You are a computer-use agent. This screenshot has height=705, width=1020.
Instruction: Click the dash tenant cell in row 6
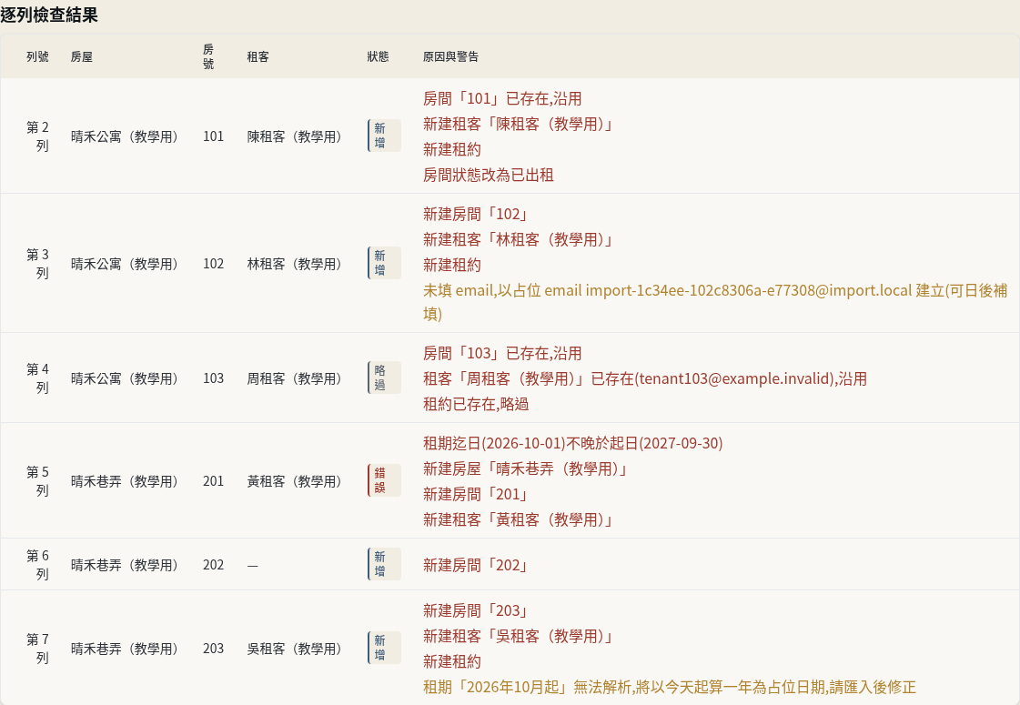coord(252,565)
